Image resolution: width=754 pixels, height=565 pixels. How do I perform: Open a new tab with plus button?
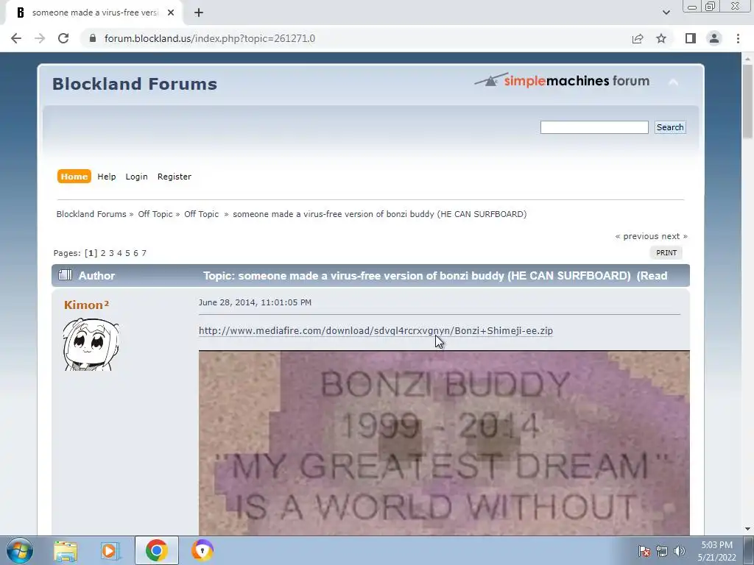click(199, 13)
